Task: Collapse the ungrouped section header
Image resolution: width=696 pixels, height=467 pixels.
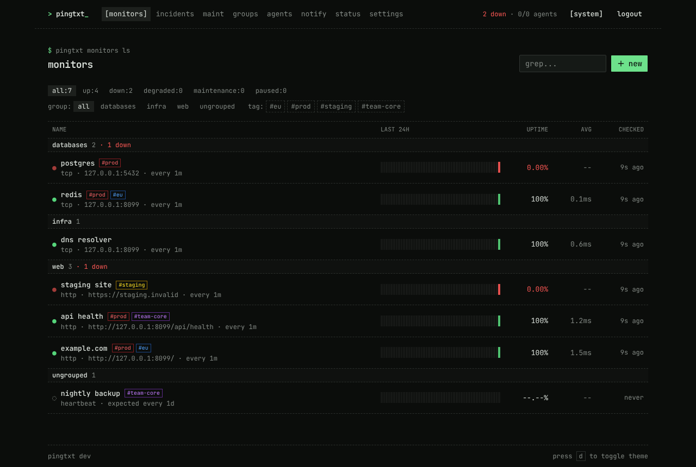Action: point(348,375)
